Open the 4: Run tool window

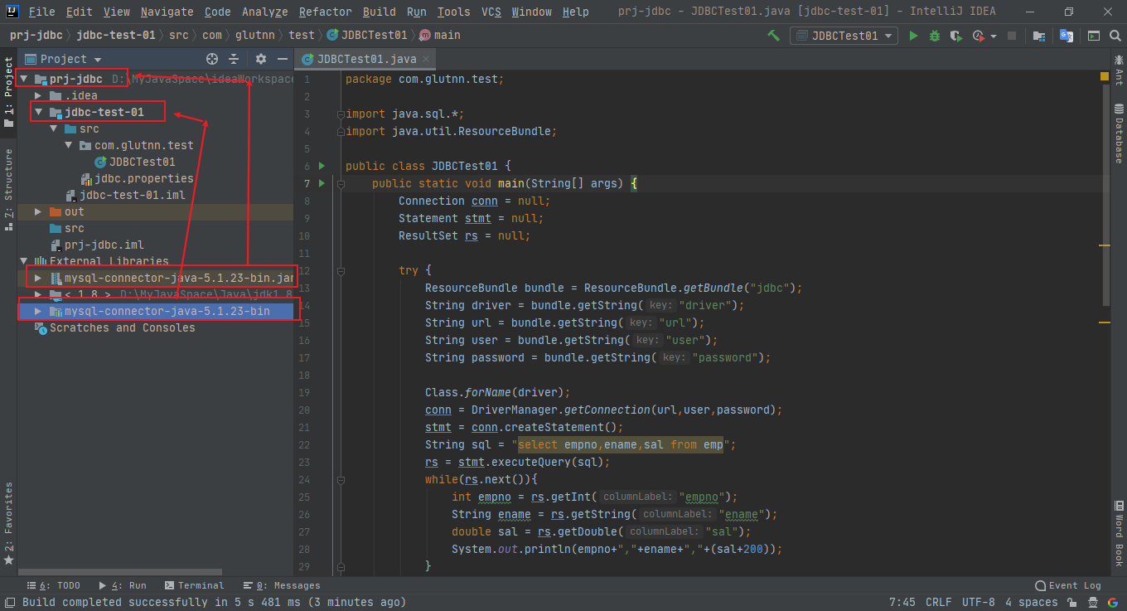[122, 585]
